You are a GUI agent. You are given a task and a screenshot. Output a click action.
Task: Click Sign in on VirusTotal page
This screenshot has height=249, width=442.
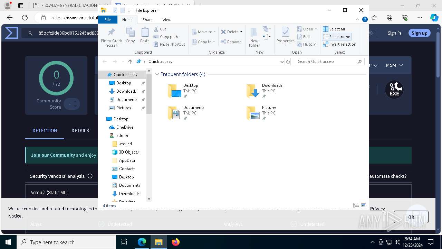coord(394,33)
